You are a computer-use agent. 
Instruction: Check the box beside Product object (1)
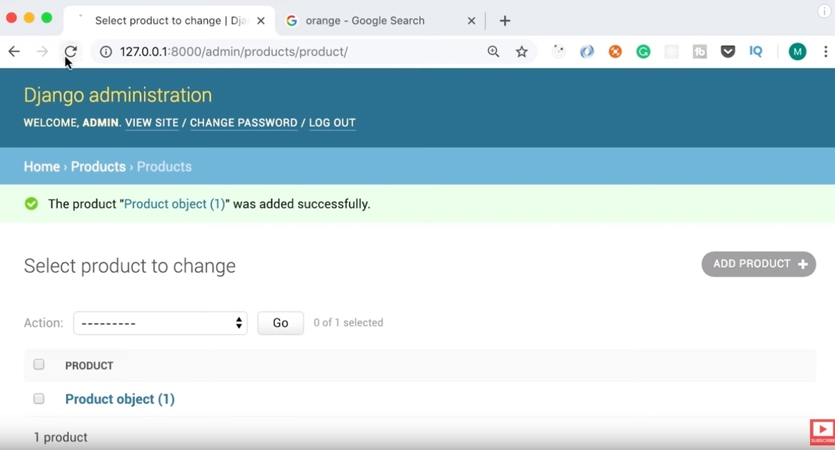tap(39, 399)
